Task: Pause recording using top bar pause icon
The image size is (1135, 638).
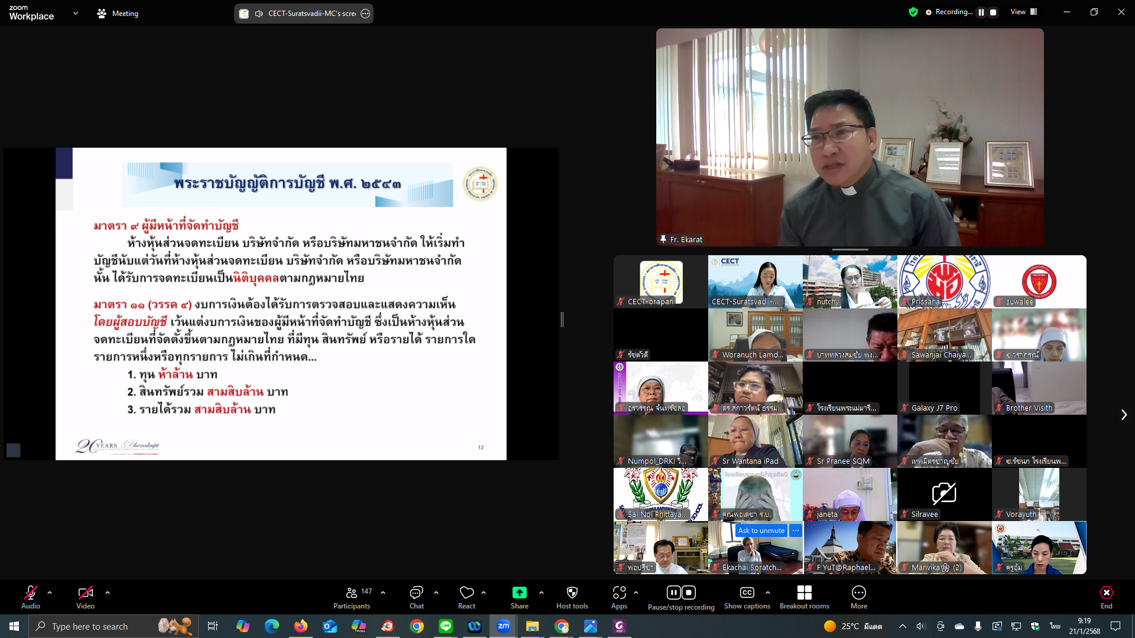Action: [981, 12]
